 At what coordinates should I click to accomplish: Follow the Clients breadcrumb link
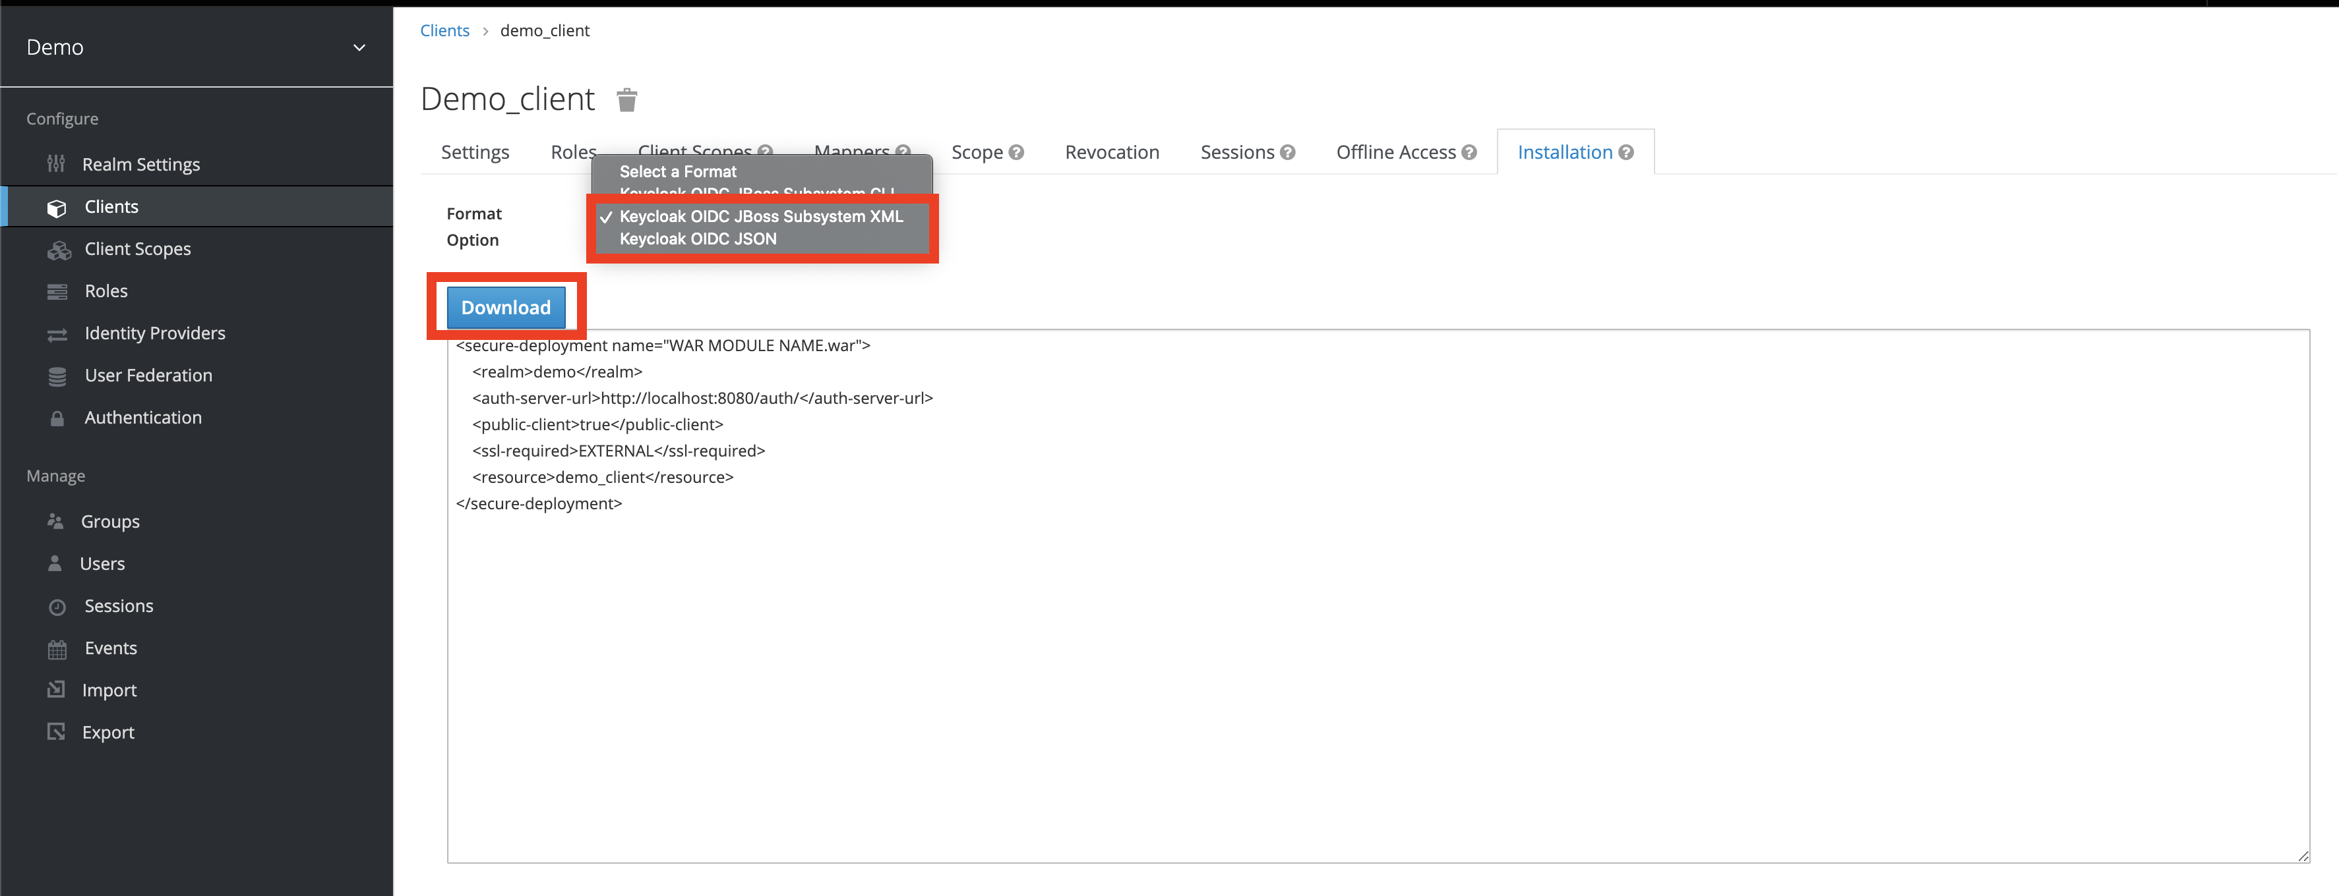click(444, 31)
